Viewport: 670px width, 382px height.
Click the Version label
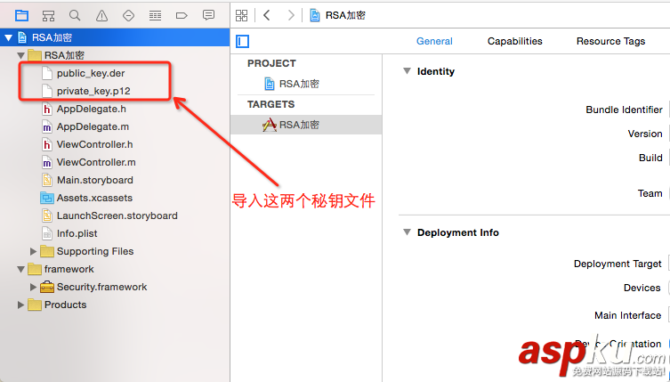coord(645,134)
